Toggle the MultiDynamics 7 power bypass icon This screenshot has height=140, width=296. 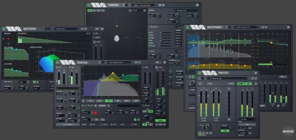pos(188,27)
